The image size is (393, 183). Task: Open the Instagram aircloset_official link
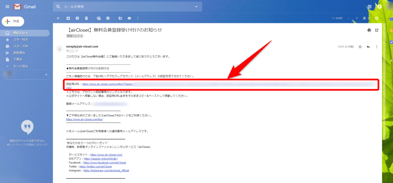pyautogui.click(x=106, y=170)
